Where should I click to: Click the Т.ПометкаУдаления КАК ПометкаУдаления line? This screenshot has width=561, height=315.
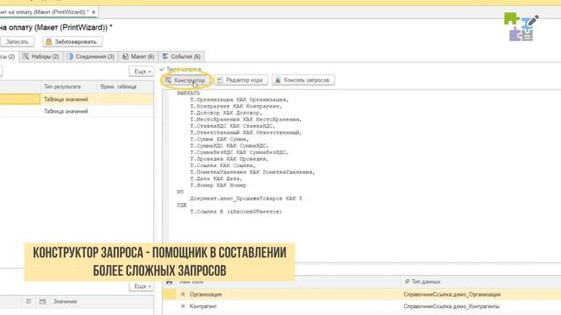[x=252, y=171]
